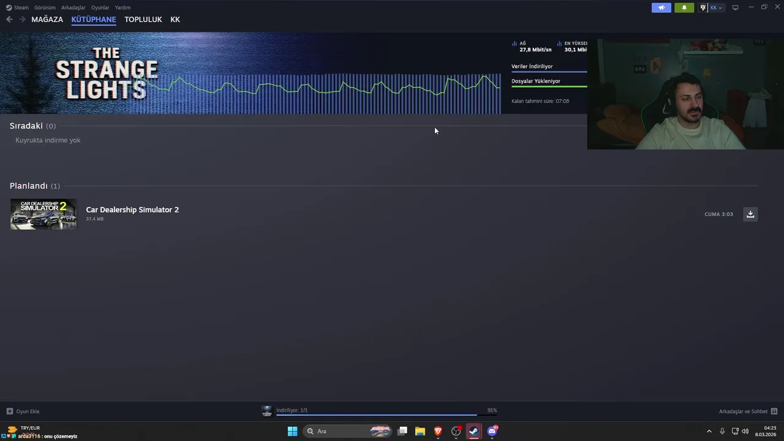Viewport: 784px width, 441px height.
Task: Open the announcements megaphone button
Action: pyautogui.click(x=661, y=7)
